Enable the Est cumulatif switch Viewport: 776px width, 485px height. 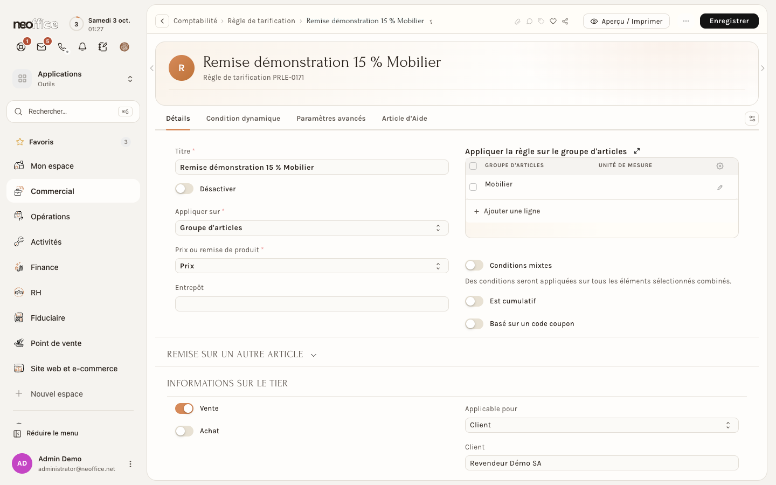[474, 301]
